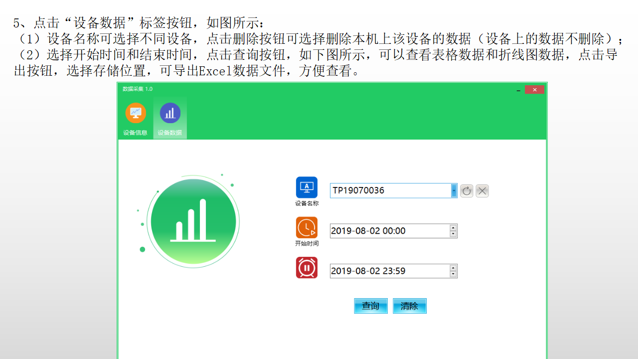Minimize the 数据采集 window
The height and width of the screenshot is (359, 638).
518,90
